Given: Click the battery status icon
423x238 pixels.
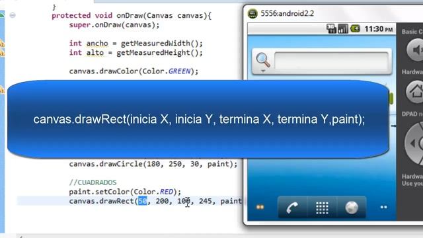Looking at the screenshot, I should click(x=356, y=28).
